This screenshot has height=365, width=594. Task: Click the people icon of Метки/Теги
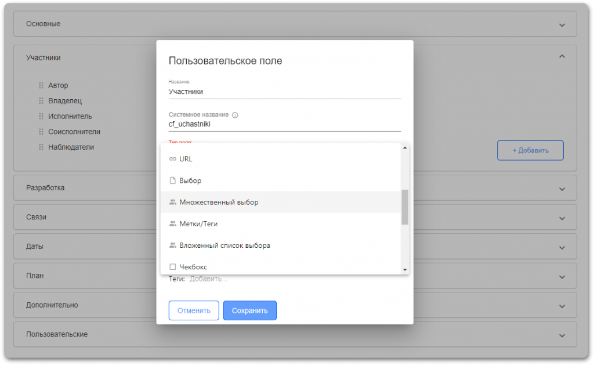click(x=173, y=223)
